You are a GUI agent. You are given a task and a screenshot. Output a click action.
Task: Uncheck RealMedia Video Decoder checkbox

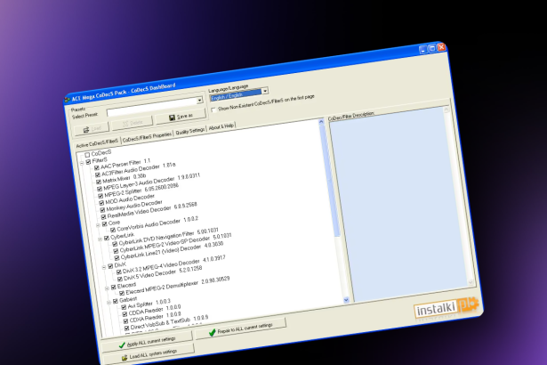pos(103,217)
